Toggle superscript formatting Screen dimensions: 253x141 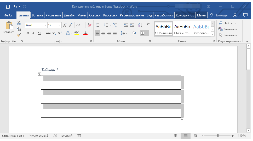60,33
